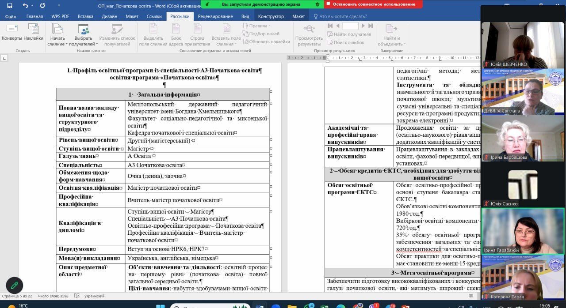Expand the Выбрать получателей dropdown
566x308 pixels.
click(83, 44)
